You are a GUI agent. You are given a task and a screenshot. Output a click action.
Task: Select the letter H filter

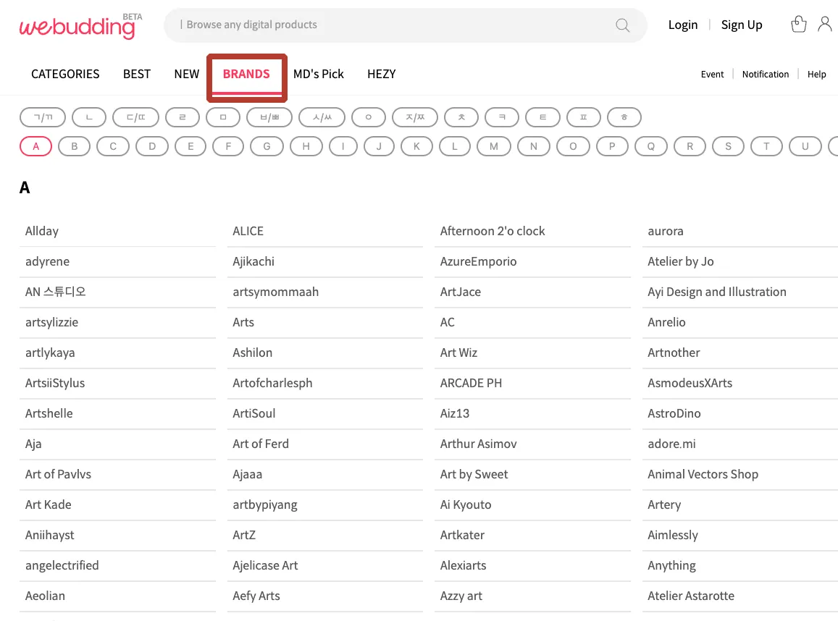306,146
